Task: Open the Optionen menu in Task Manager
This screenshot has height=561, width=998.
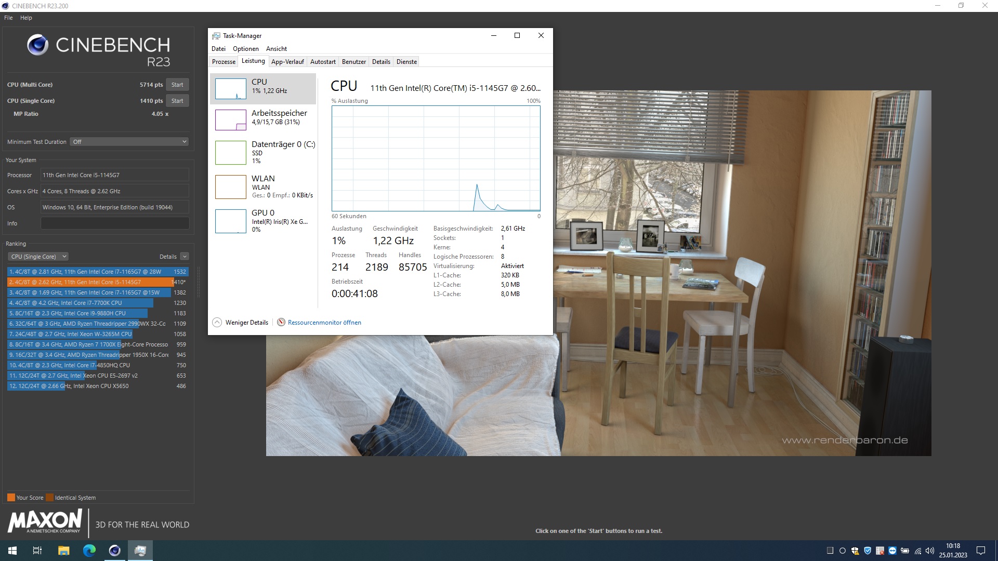Action: pyautogui.click(x=245, y=48)
